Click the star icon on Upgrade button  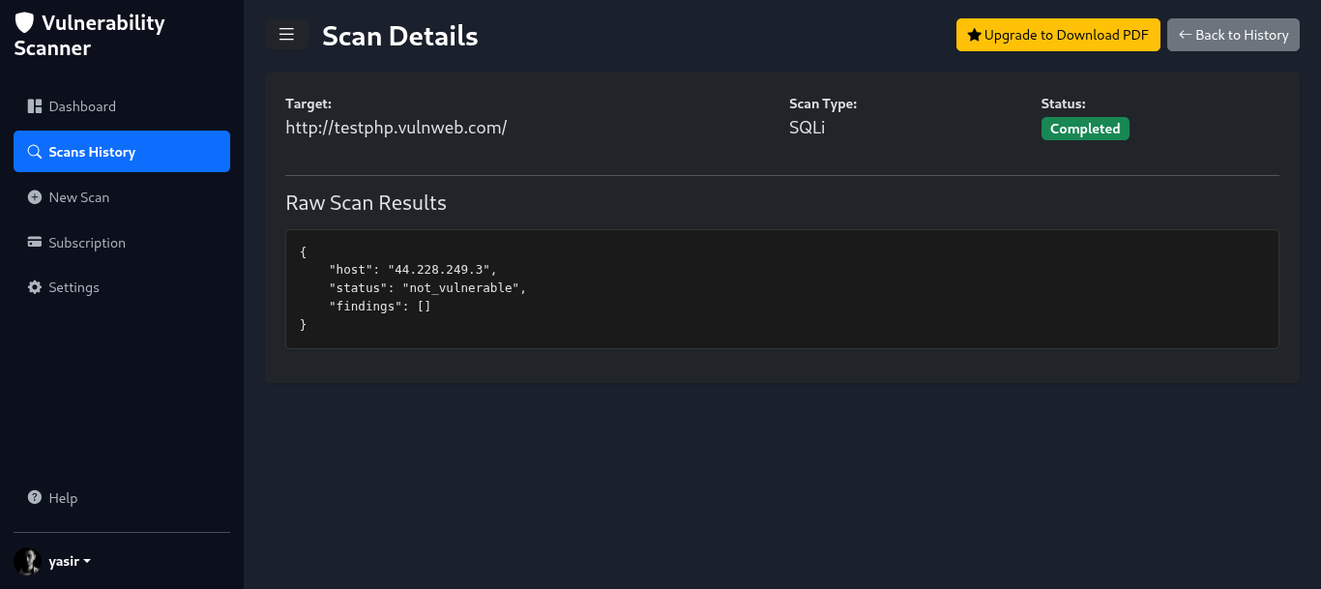974,35
